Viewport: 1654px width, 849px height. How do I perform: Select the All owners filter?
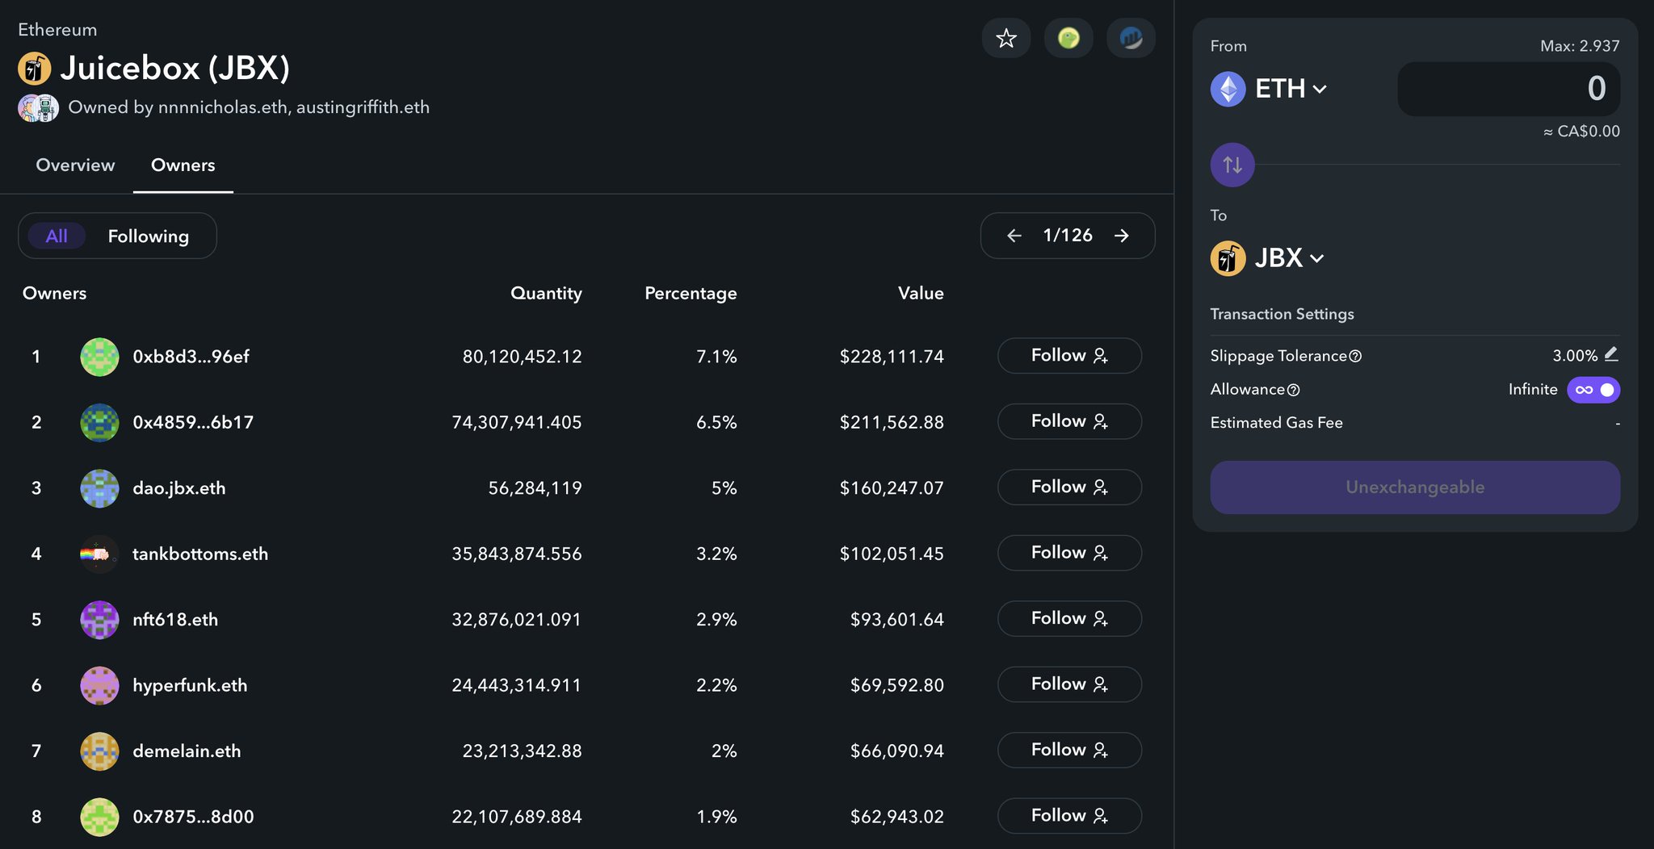pos(57,236)
